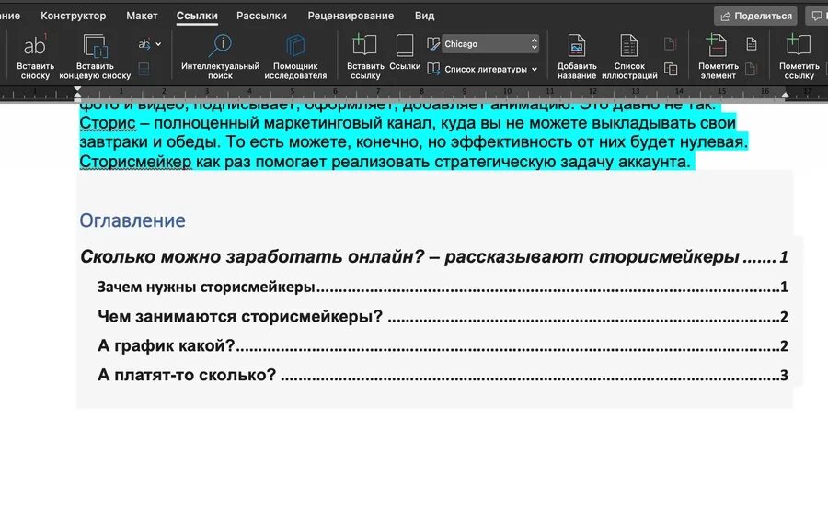Click the cross-reference icon
828x508 pixels.
(671, 69)
